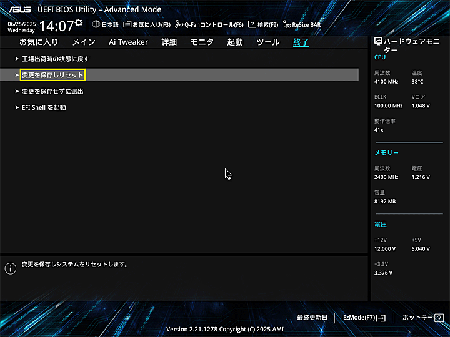The image size is (450, 337).
Task: Click the ASUS logo
Action: coord(19,10)
